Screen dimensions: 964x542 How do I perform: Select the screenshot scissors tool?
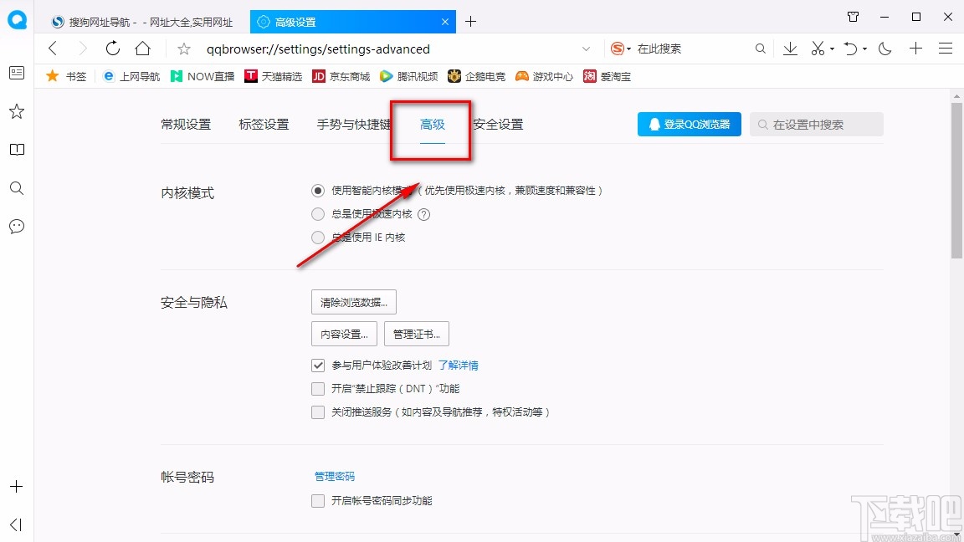point(816,49)
